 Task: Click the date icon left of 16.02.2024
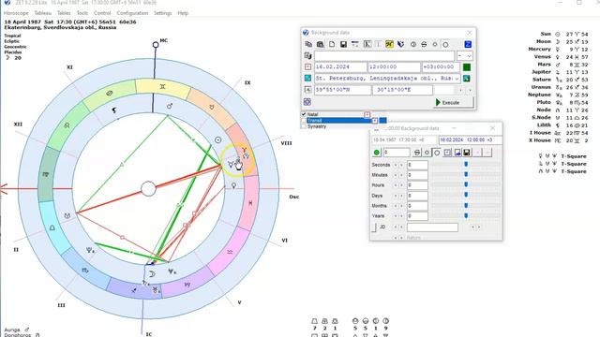[307, 66]
